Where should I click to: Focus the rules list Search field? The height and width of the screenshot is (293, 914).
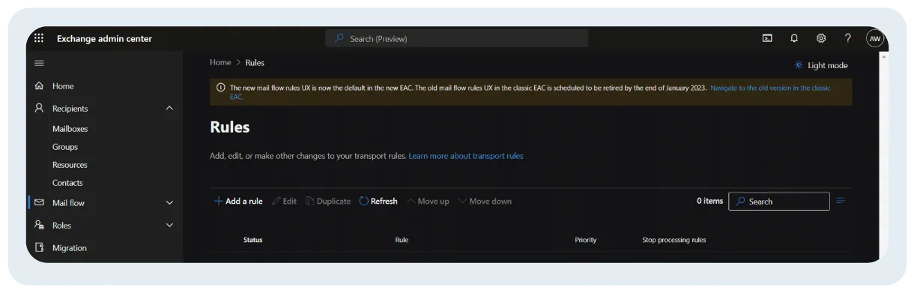tap(778, 201)
